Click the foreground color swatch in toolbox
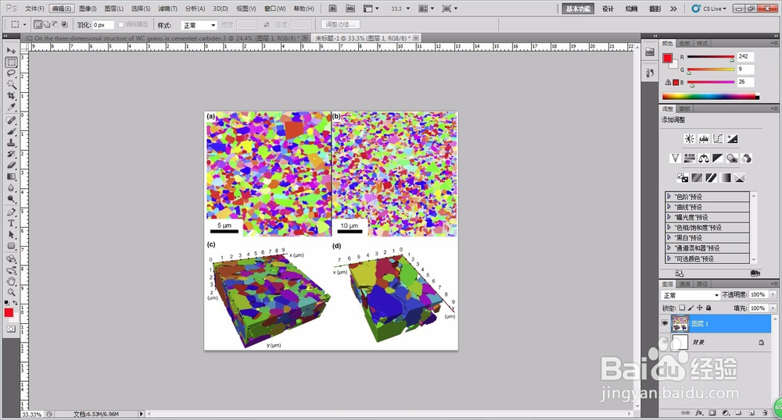Viewport: 782px width, 420px height. point(9,312)
